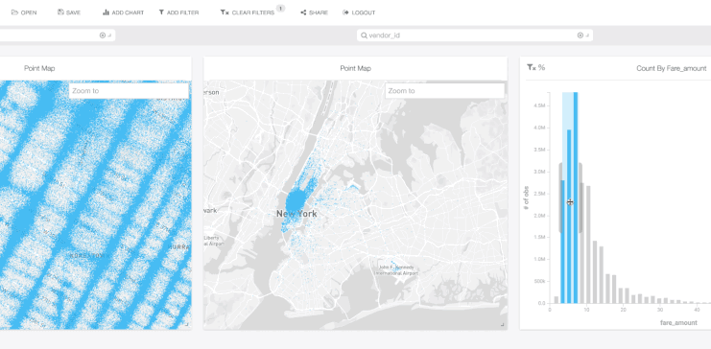
Task: Select the tallest gray bar near fare 10
Action: (582, 243)
